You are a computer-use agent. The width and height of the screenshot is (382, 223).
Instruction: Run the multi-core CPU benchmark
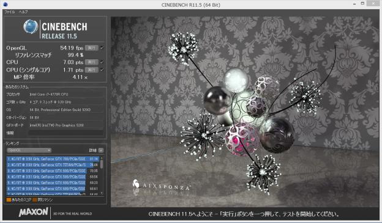coord(92,62)
